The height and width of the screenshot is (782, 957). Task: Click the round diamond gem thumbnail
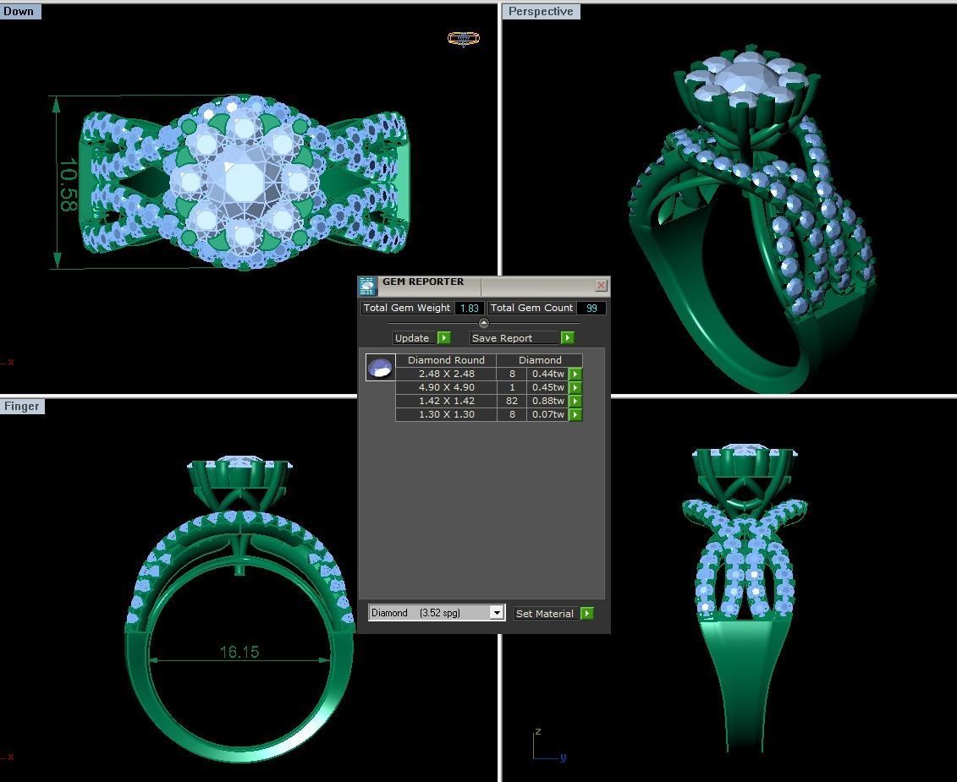coord(380,367)
